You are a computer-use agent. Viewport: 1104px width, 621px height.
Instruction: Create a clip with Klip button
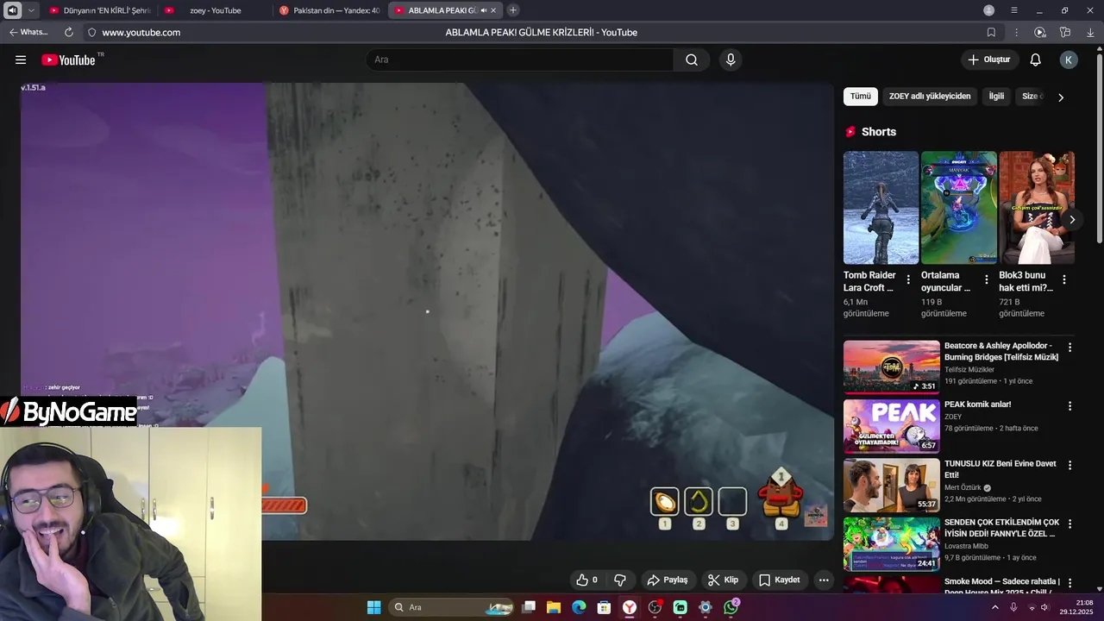723,580
